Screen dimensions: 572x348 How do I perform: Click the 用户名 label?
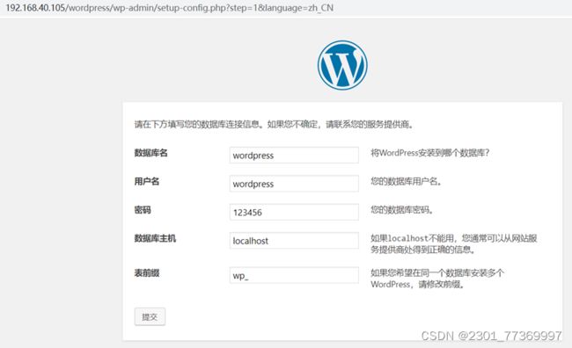[x=147, y=182]
